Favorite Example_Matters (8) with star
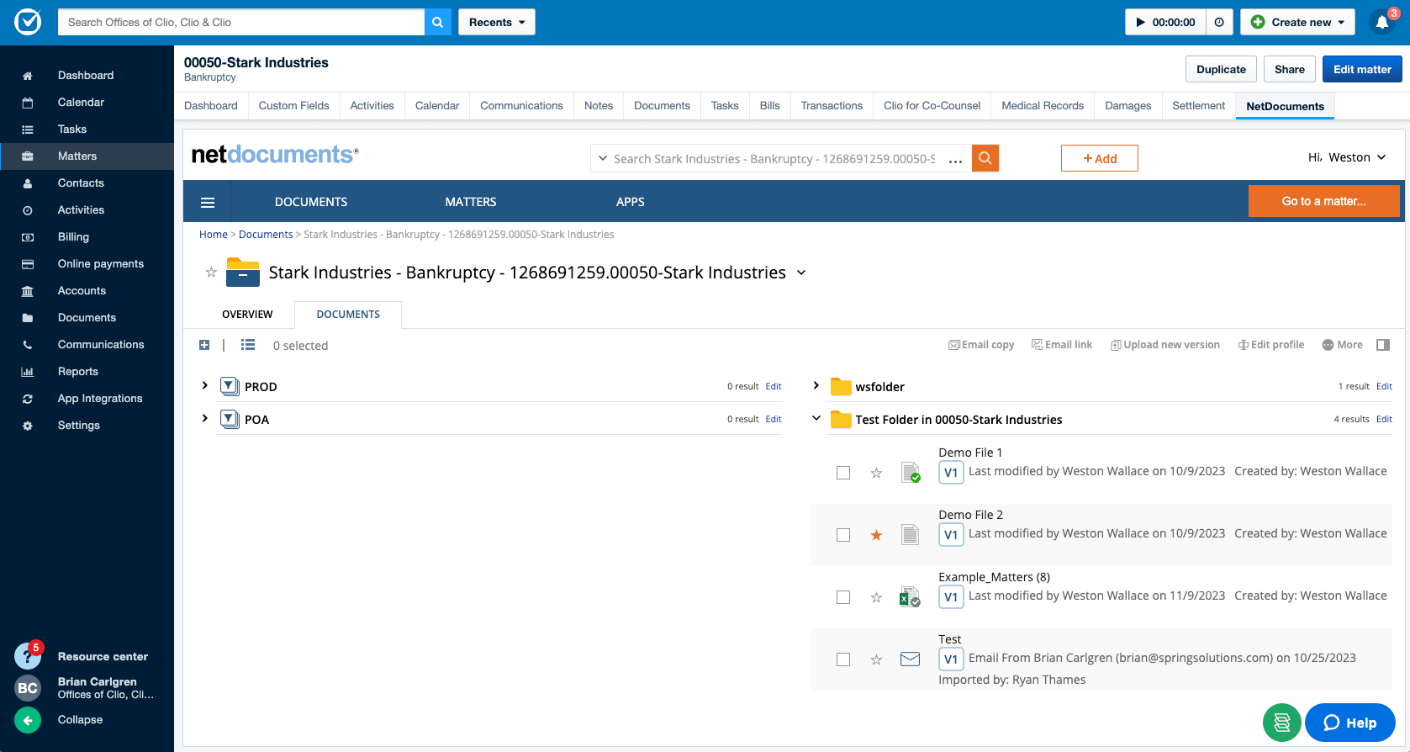 (x=876, y=597)
